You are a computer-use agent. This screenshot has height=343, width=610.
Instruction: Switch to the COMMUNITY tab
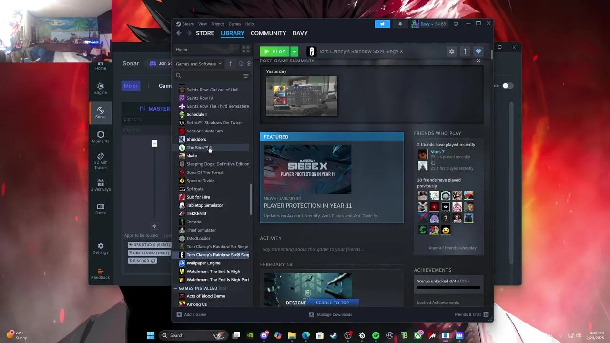[x=268, y=33]
